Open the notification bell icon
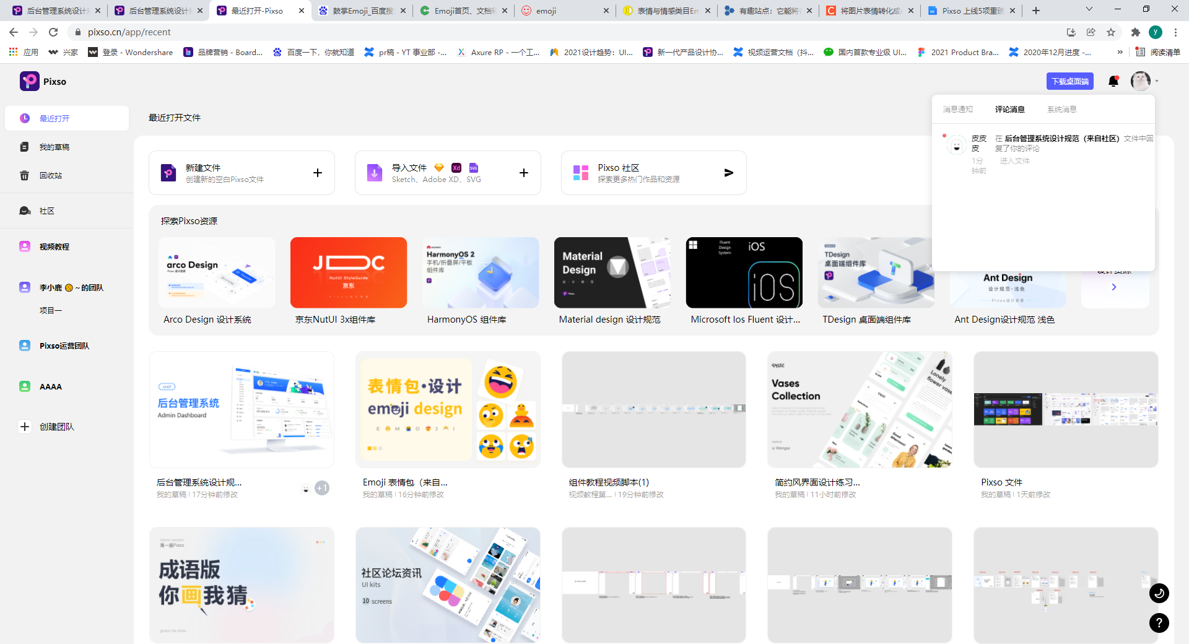The image size is (1189, 644). 1113,81
